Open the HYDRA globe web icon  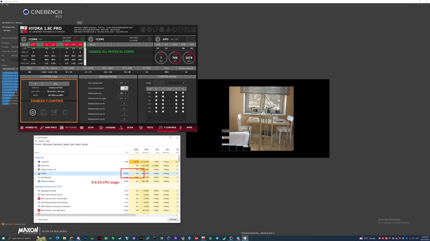point(162,29)
